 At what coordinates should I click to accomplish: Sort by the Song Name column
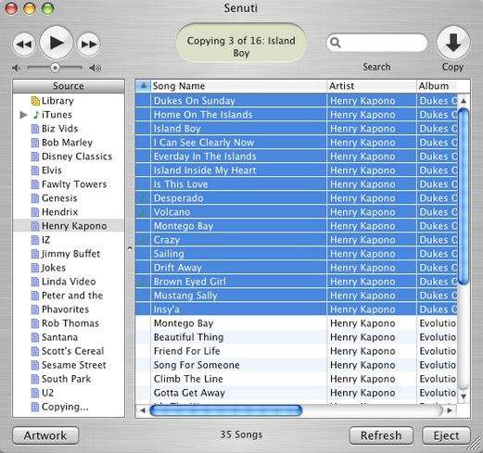pyautogui.click(x=238, y=86)
